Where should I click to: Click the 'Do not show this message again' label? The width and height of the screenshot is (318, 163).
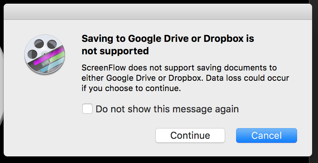167,109
